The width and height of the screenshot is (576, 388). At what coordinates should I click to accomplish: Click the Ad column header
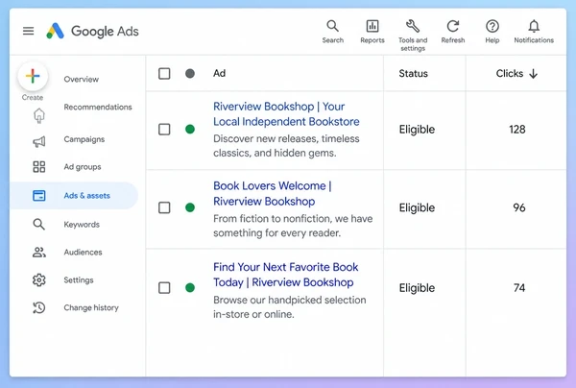tap(219, 74)
